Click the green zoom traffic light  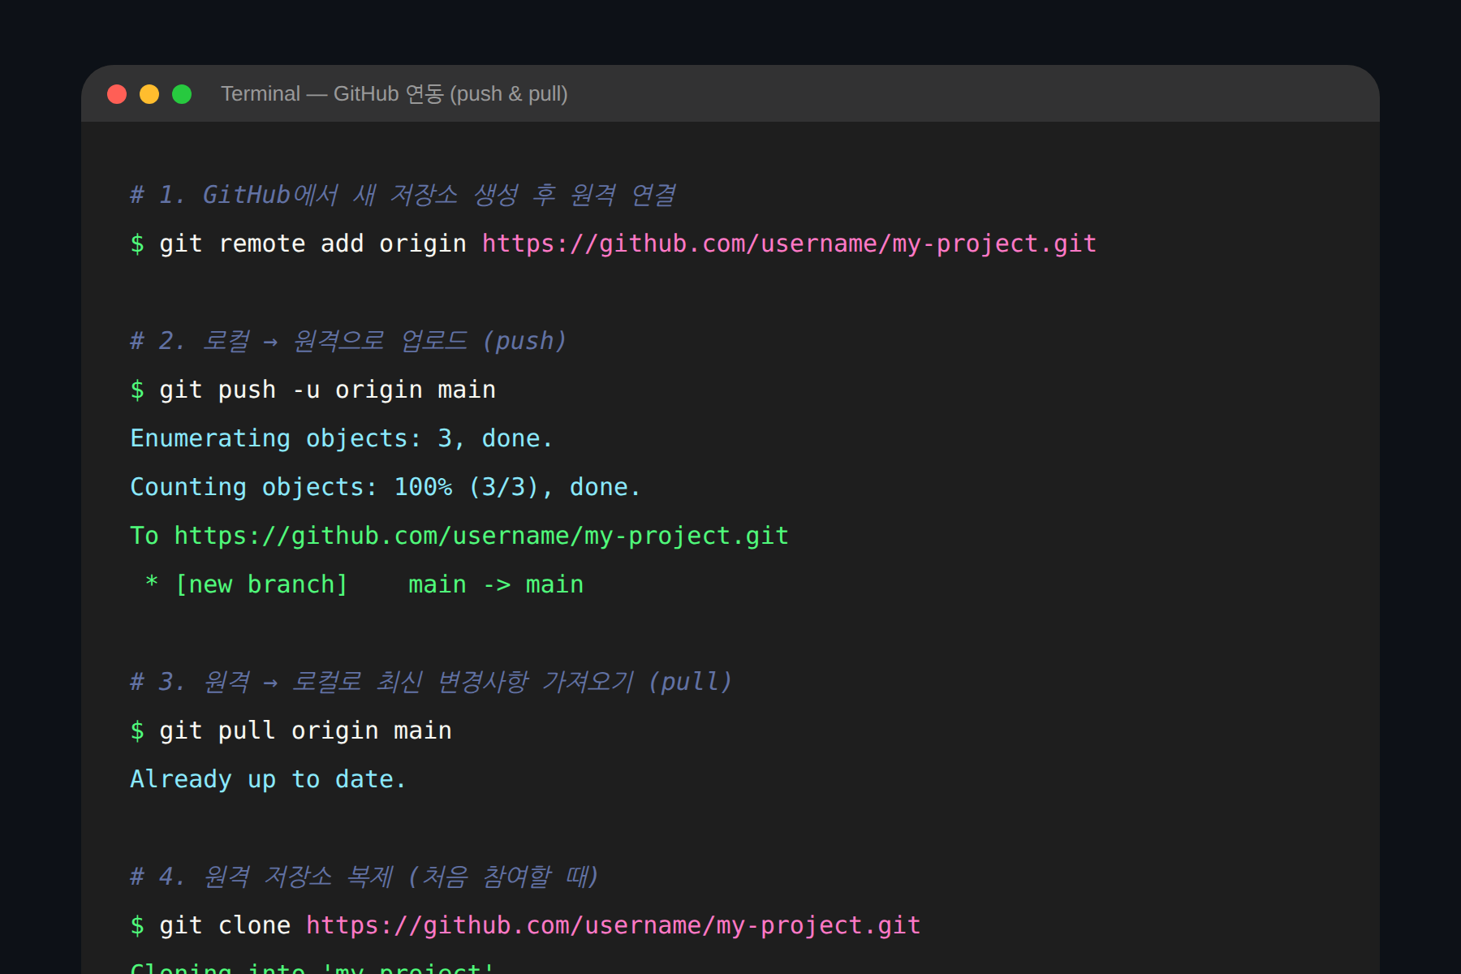[181, 93]
